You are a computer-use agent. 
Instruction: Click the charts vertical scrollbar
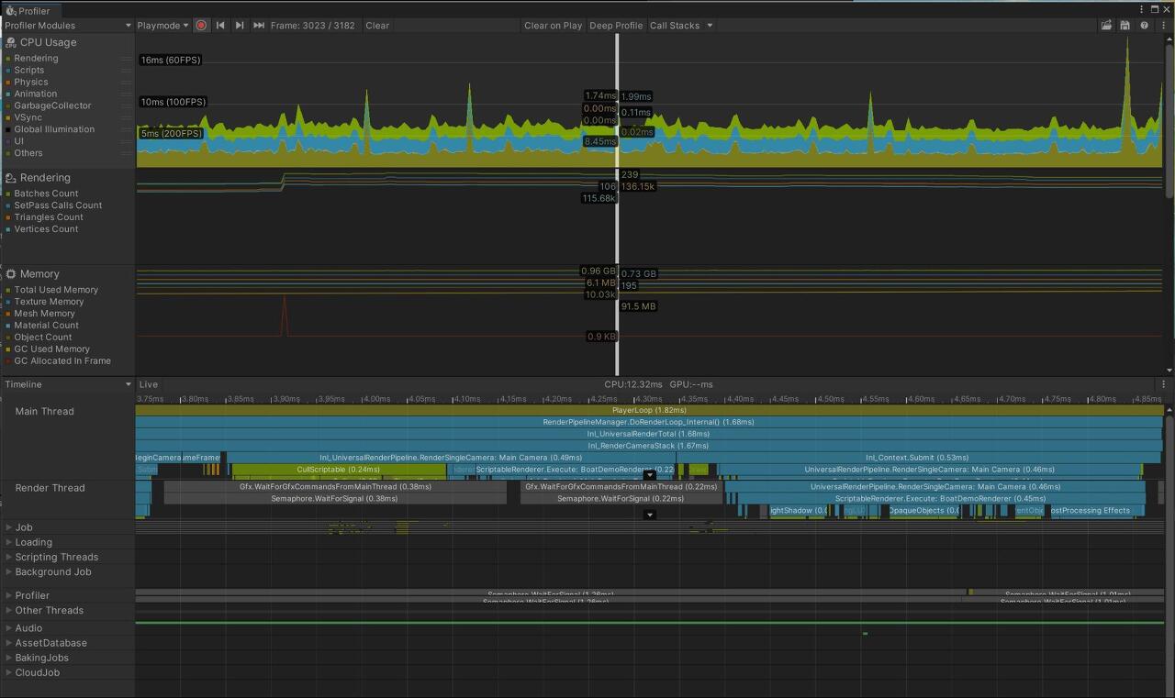1169,119
